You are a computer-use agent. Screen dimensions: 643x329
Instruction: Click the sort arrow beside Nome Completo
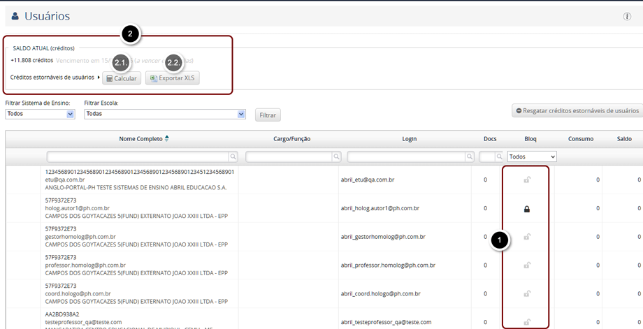[167, 138]
